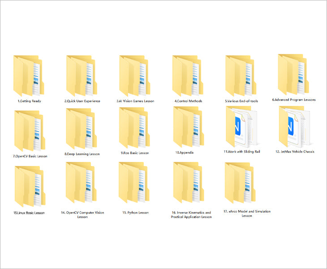Select the 5.Various End-of-tools folder
The image size is (327, 269).
pyautogui.click(x=241, y=75)
